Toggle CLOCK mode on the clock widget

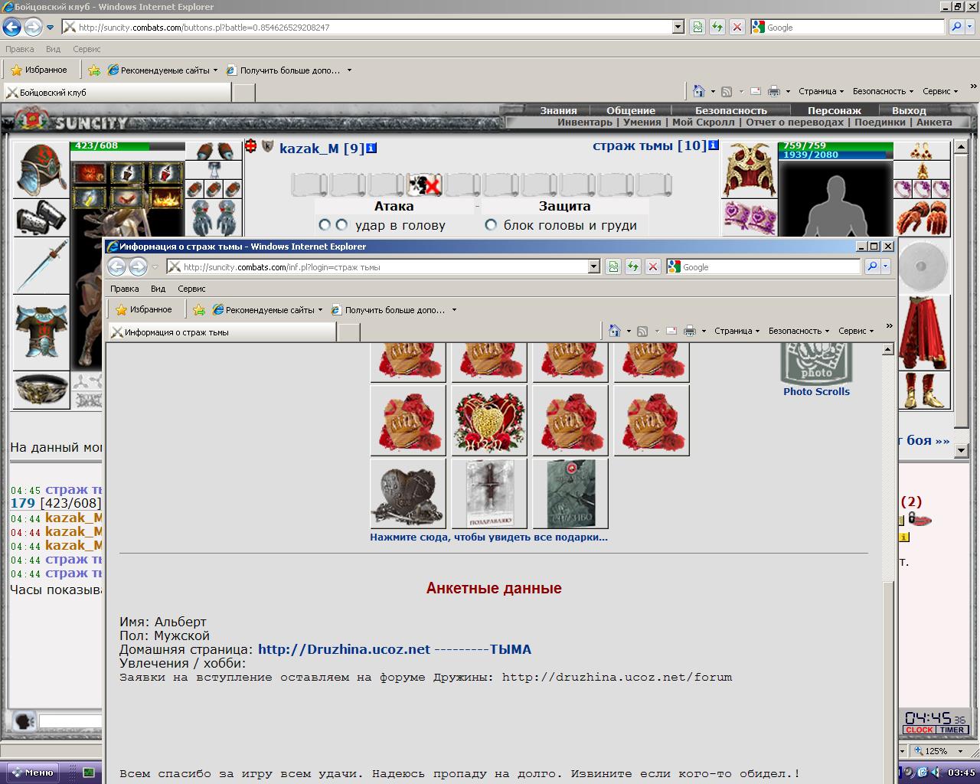(x=920, y=730)
